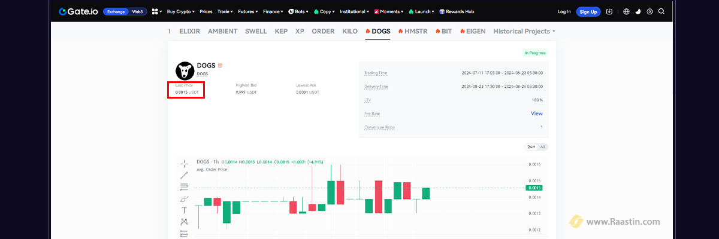Expand the Finance dropdown
Screen dimensions: 719x239
273,11
